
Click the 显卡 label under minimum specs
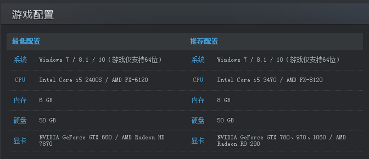(x=20, y=141)
